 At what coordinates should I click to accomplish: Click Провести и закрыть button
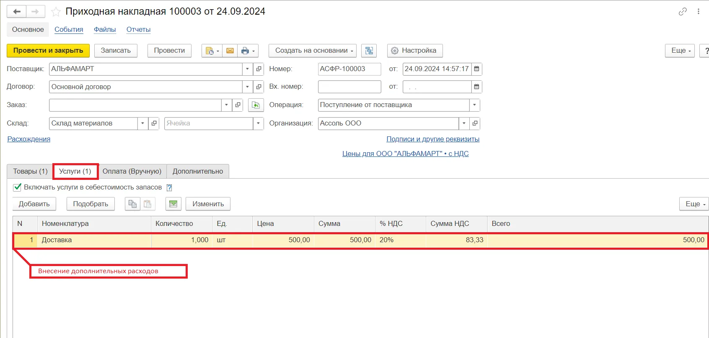[48, 51]
